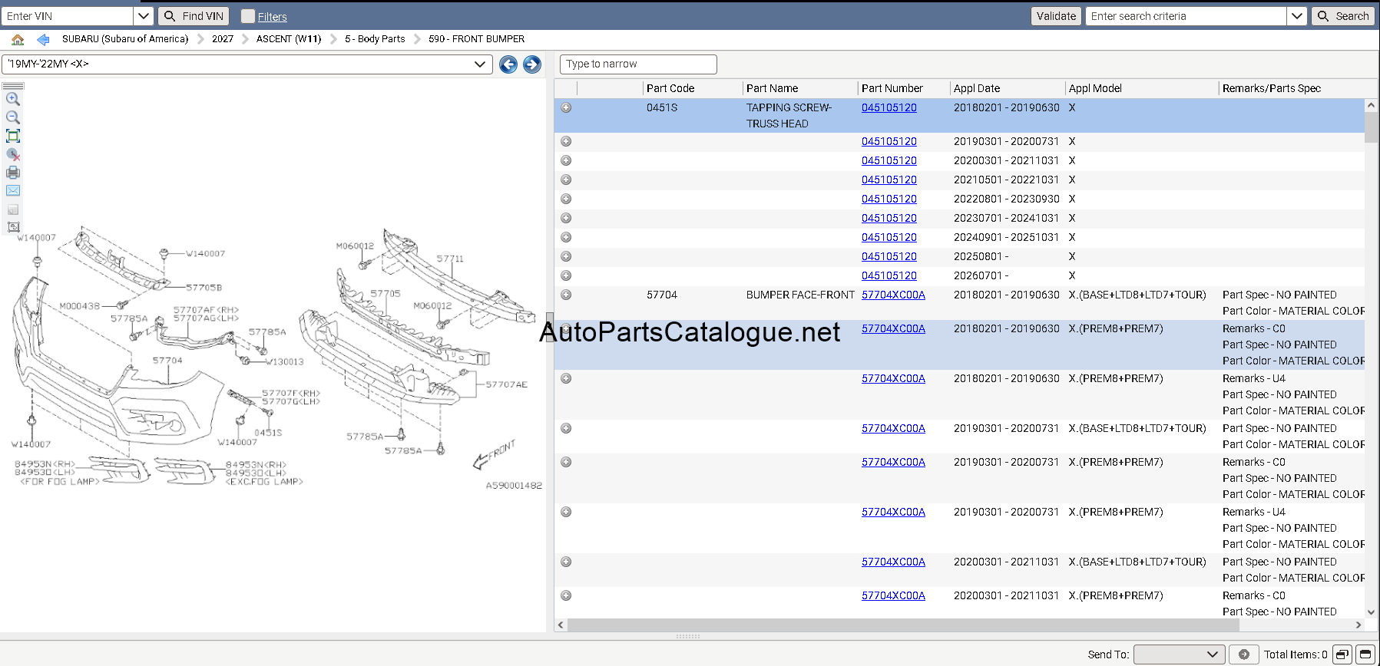Add the first 57704 bumper face row
The height and width of the screenshot is (666, 1380).
[566, 295]
